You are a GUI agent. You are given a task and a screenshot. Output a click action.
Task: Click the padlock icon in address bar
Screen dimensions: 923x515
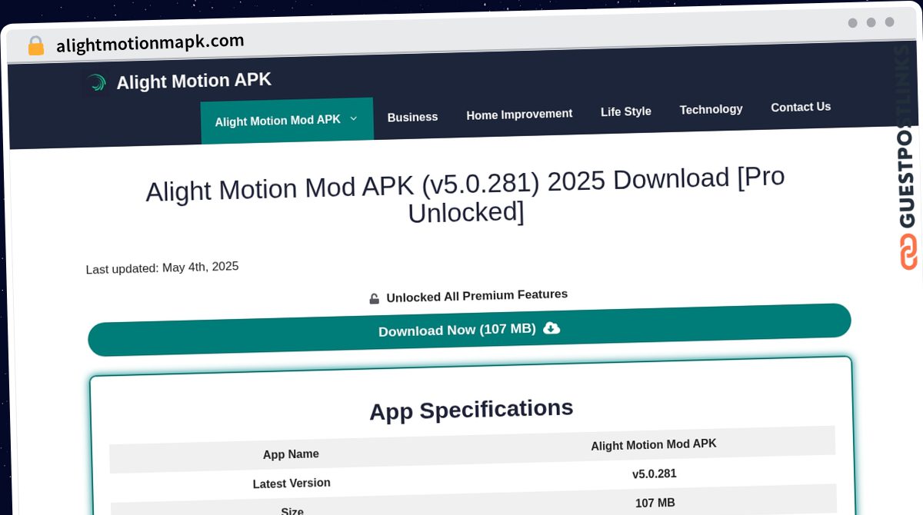pos(35,46)
